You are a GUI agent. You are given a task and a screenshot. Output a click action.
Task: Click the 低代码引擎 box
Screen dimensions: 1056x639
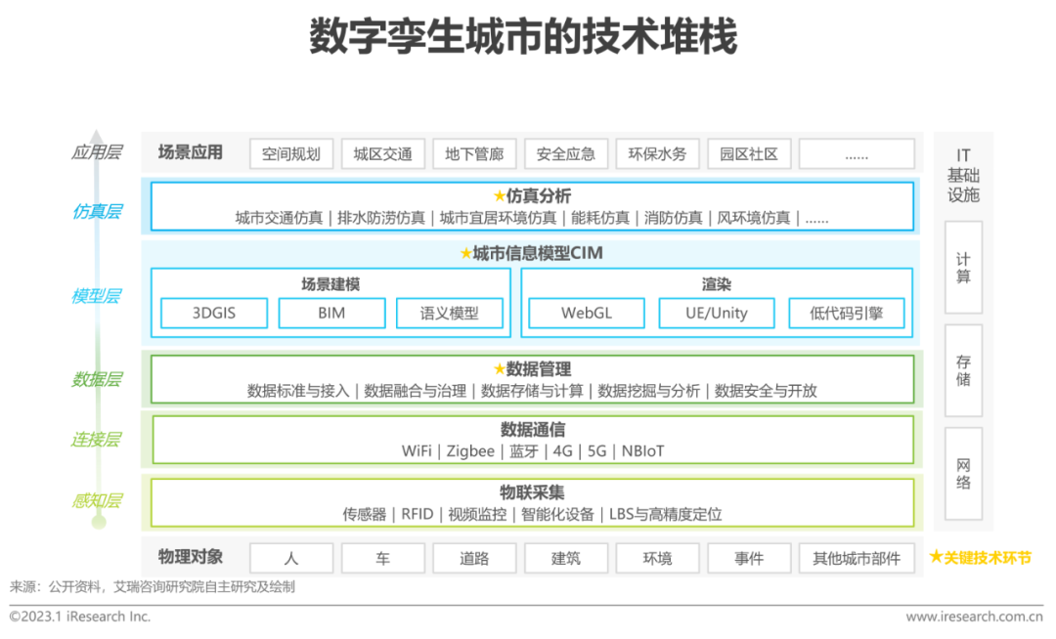click(846, 314)
